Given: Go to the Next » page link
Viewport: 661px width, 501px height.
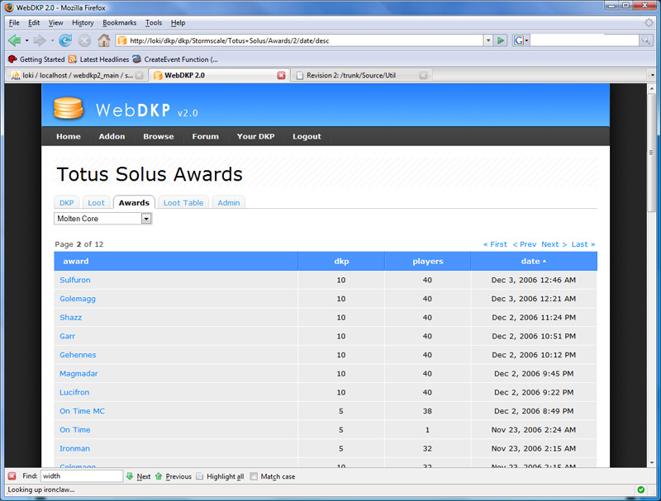Looking at the screenshot, I should pyautogui.click(x=554, y=244).
